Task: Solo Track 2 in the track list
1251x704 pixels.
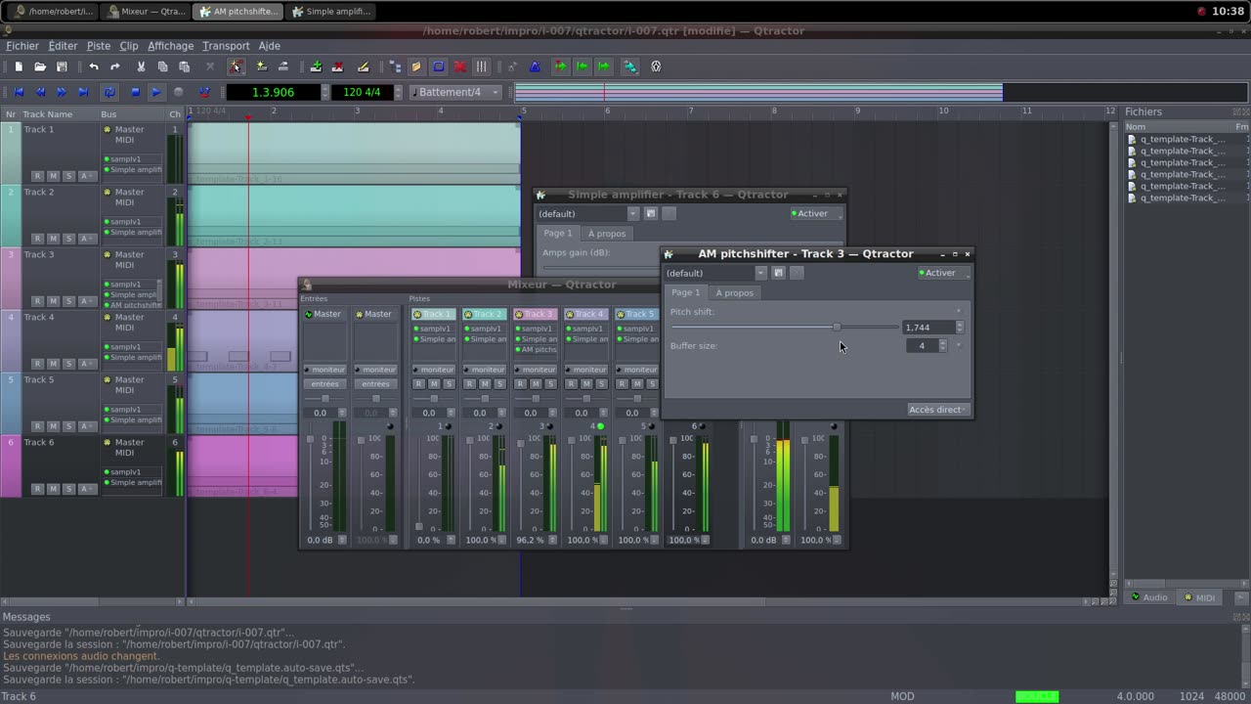Action: pos(68,239)
